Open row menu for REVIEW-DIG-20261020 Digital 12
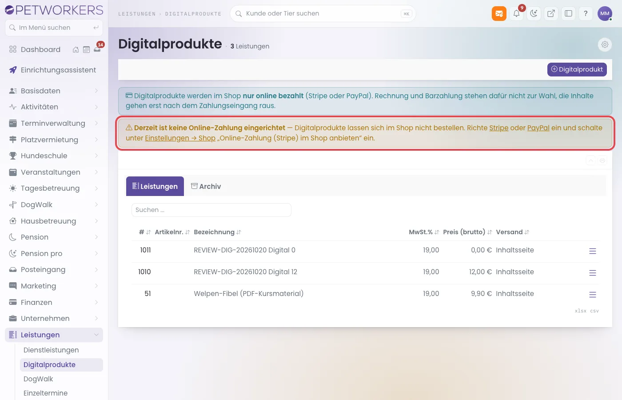The height and width of the screenshot is (400, 622). 593,273
